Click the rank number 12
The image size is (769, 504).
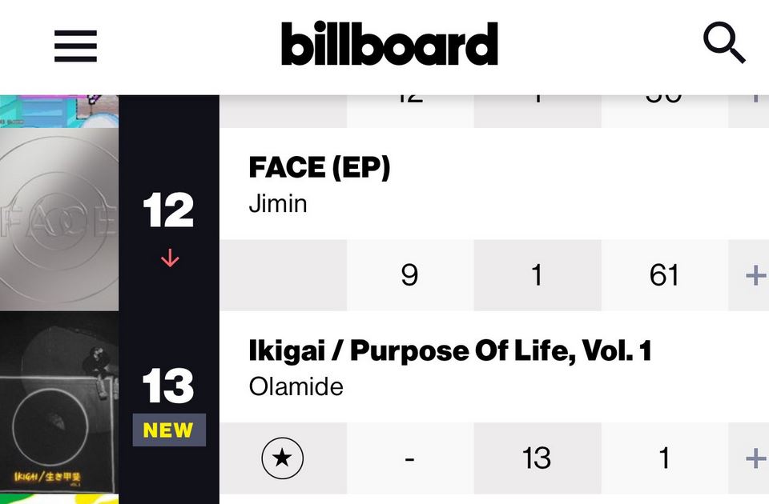tap(168, 212)
